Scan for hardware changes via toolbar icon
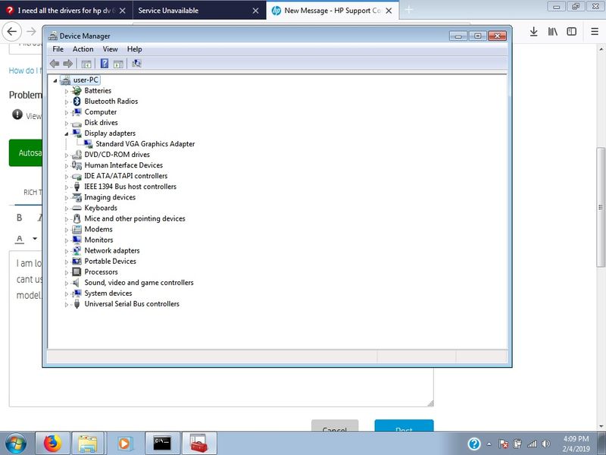606x455 pixels. 136,64
